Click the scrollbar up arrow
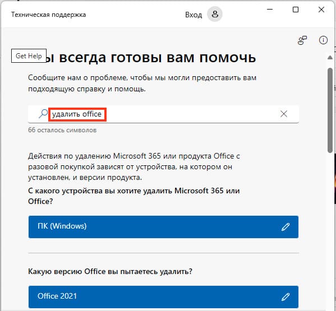This screenshot has height=311, width=336. (330, 57)
